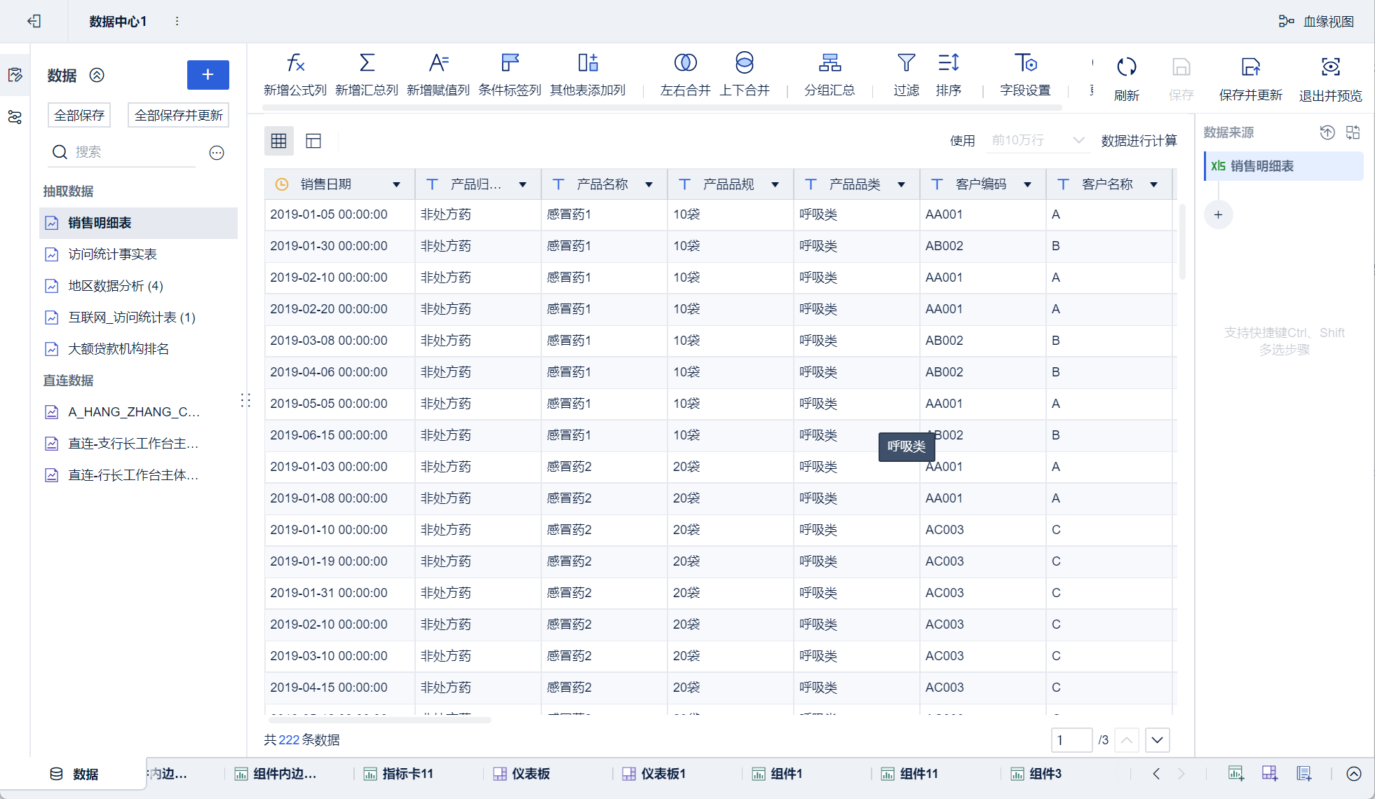The image size is (1375, 799).
Task: Click 全部保存并更新 button
Action: click(178, 115)
